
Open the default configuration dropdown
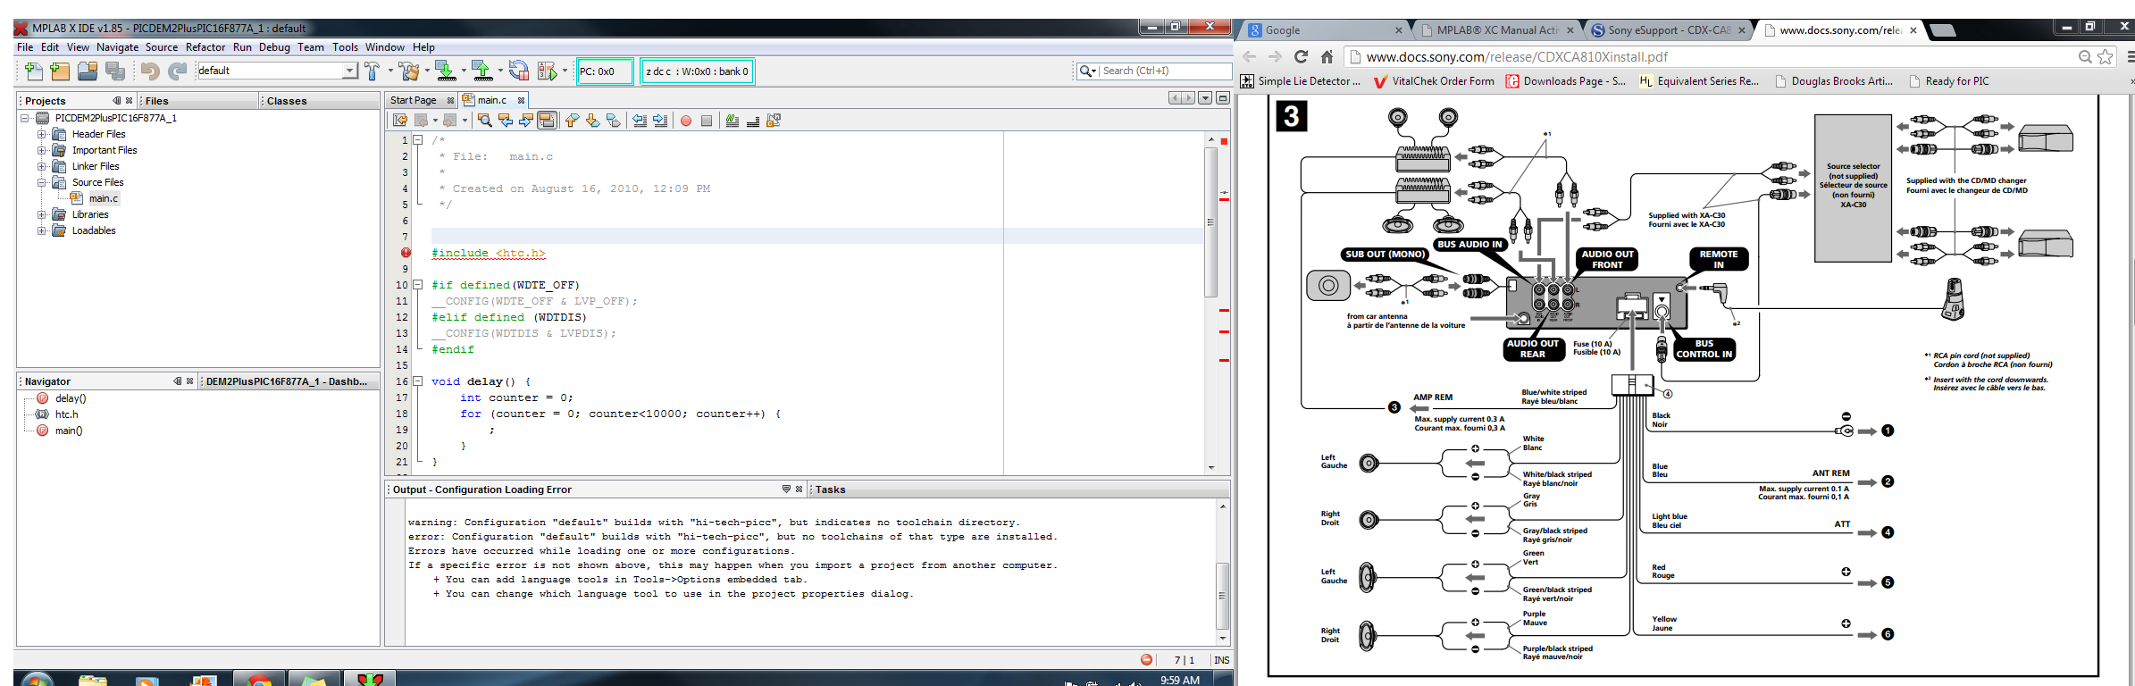click(350, 71)
